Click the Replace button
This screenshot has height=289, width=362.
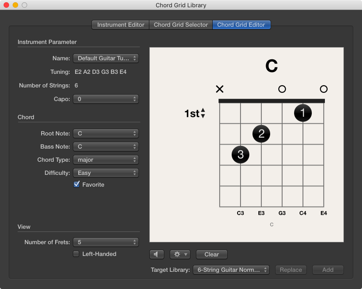pos(291,270)
